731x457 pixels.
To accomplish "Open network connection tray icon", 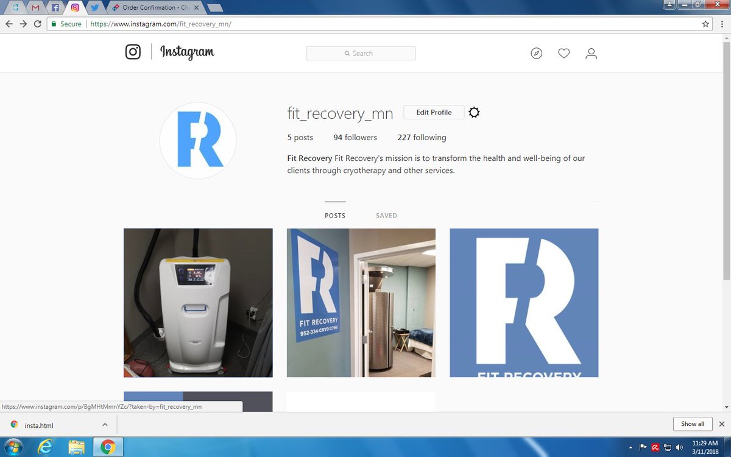I will (666, 447).
